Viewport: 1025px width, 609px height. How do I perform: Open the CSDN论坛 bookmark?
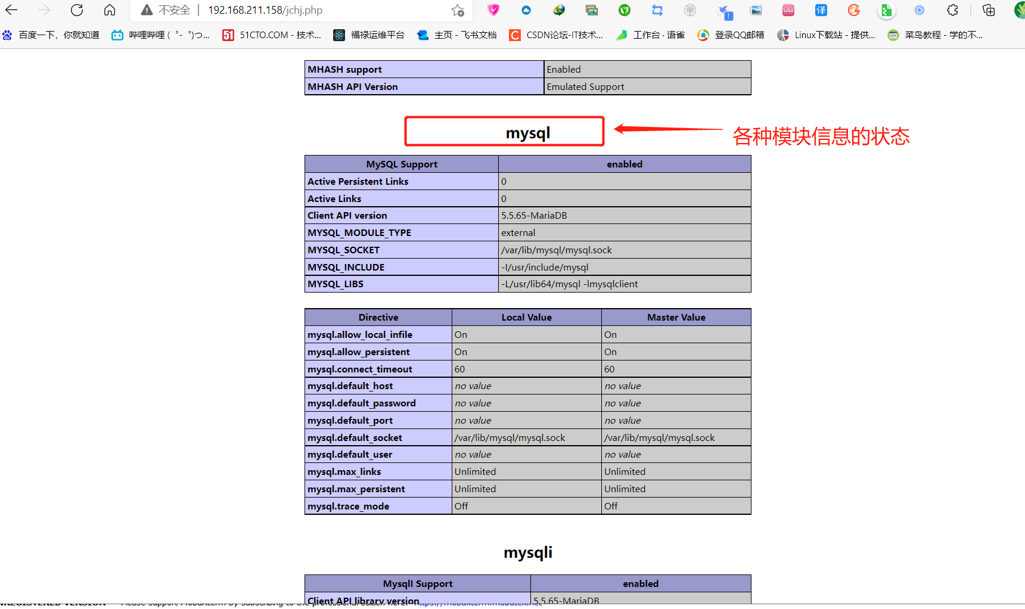tap(556, 35)
